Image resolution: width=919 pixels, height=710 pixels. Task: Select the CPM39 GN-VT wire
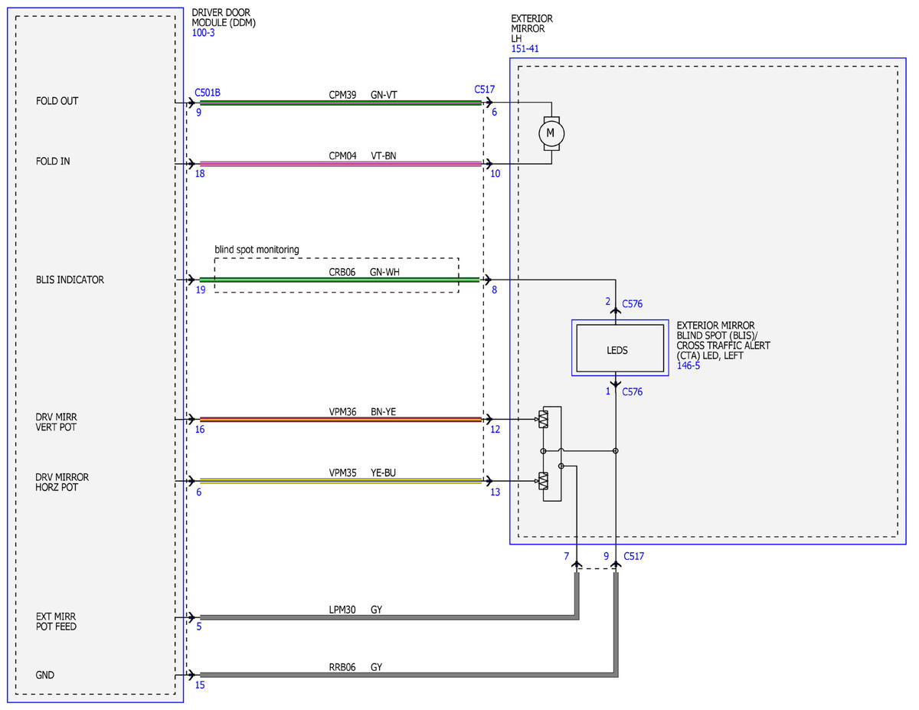340,103
